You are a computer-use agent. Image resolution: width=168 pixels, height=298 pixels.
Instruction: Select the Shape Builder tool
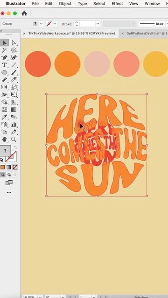[x=4, y=102]
